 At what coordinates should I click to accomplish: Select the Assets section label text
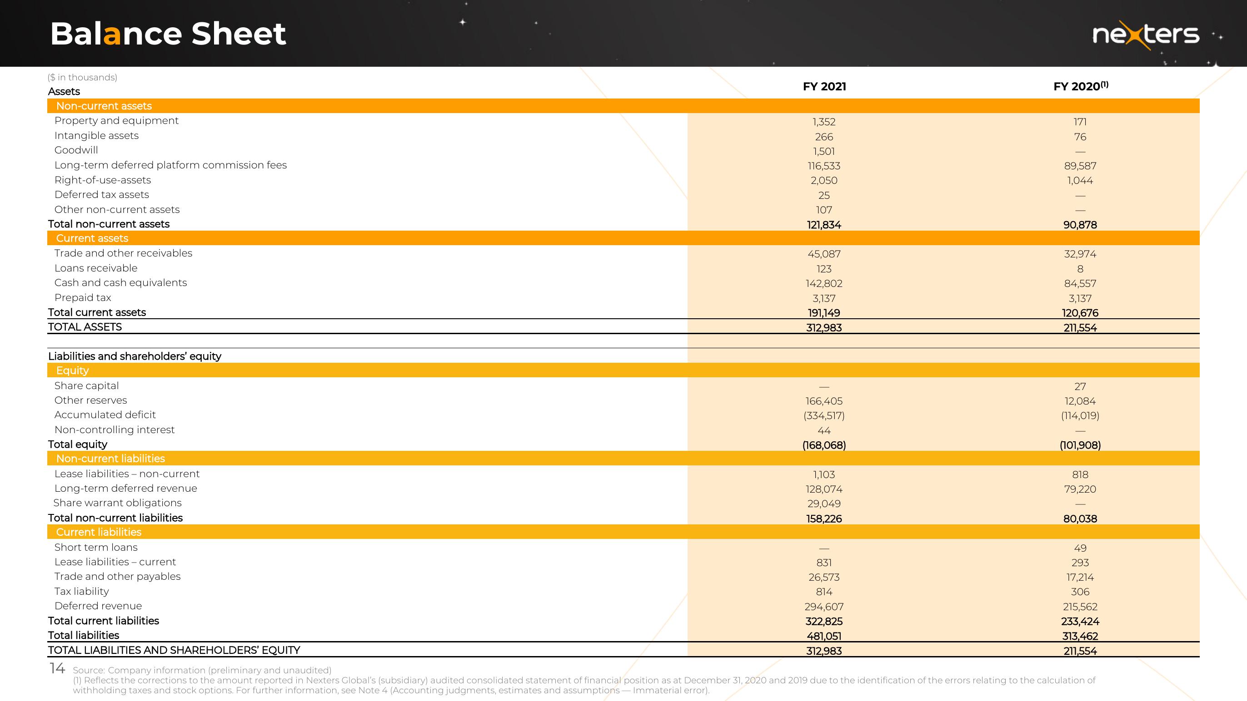tap(63, 91)
